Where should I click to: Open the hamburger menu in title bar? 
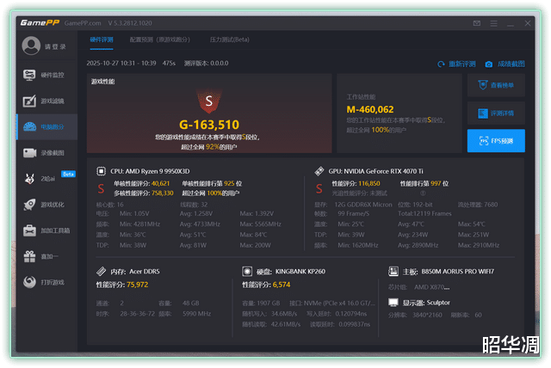[x=493, y=23]
